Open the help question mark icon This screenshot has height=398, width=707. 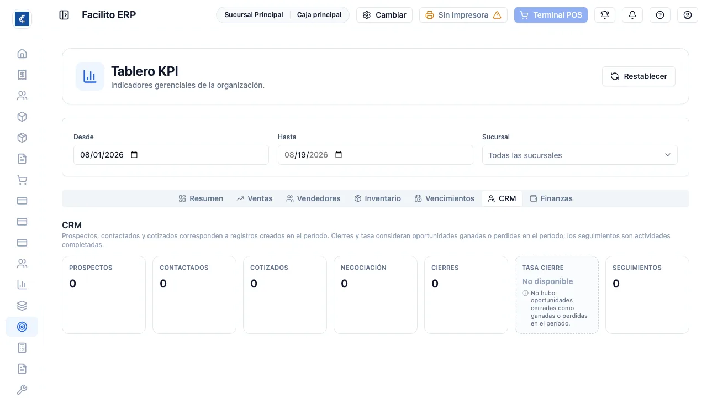pyautogui.click(x=660, y=15)
